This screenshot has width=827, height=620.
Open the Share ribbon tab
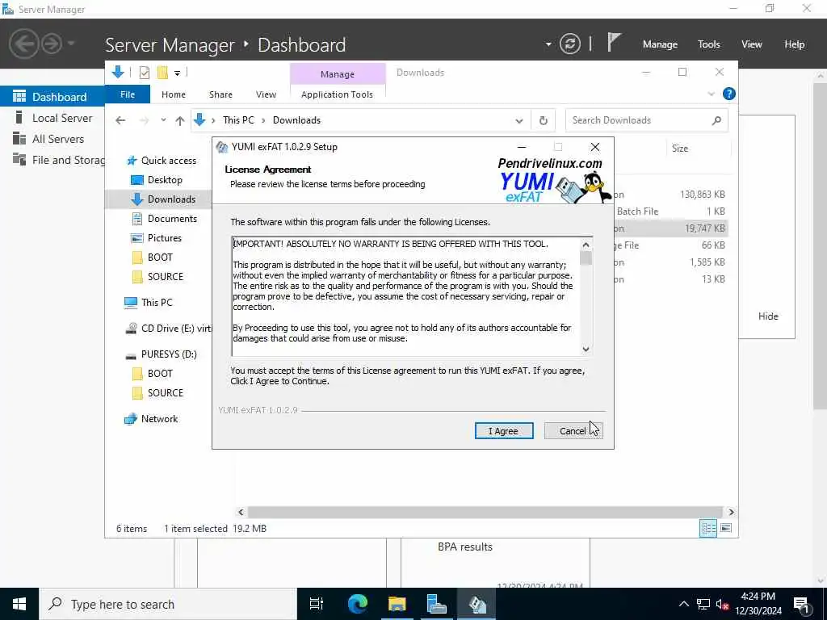click(220, 94)
